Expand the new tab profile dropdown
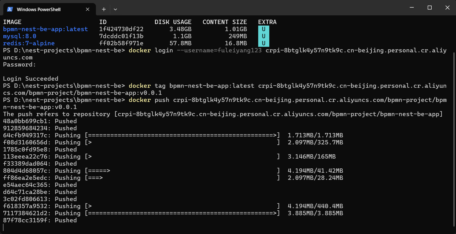The width and height of the screenshot is (456, 234). click(115, 9)
